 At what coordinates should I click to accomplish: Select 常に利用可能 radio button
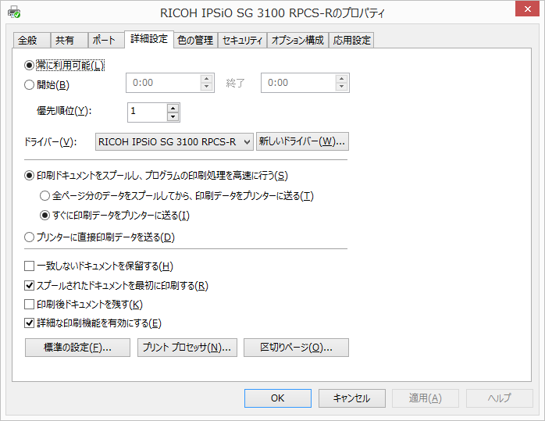tap(29, 66)
